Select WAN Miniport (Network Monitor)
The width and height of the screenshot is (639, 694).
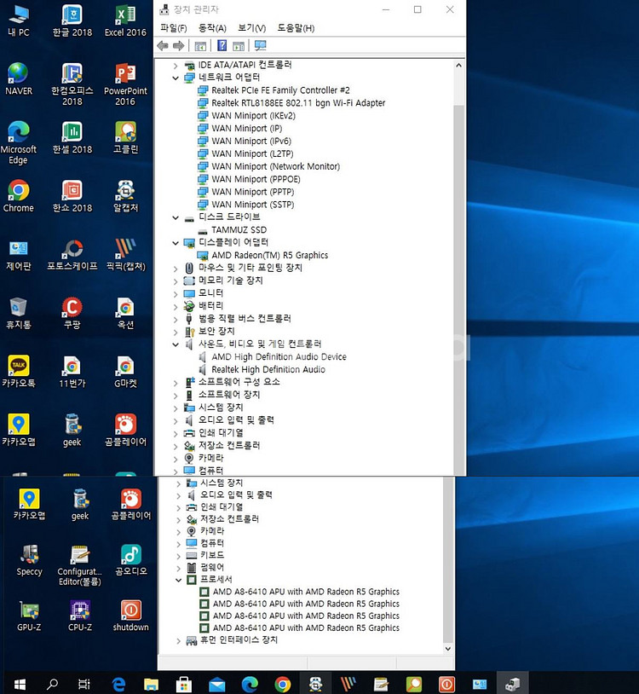coord(275,167)
